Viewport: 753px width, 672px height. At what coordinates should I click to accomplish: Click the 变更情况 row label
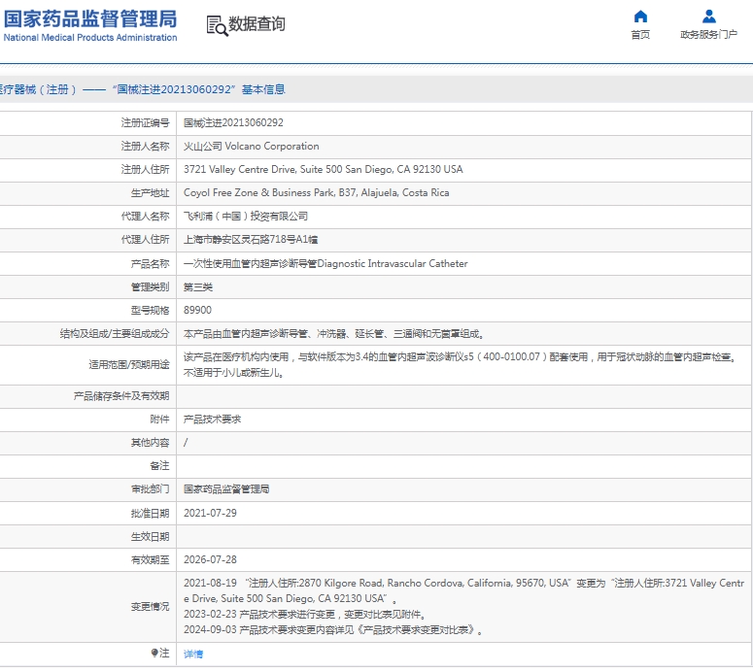click(x=150, y=606)
